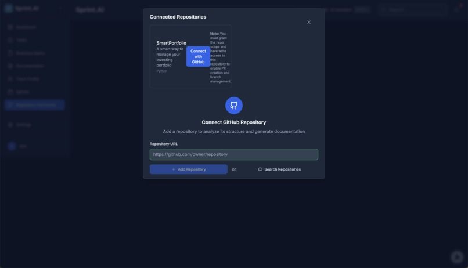This screenshot has height=268, width=468.
Task: Click the round GitHub logo icon
Action: point(233,105)
